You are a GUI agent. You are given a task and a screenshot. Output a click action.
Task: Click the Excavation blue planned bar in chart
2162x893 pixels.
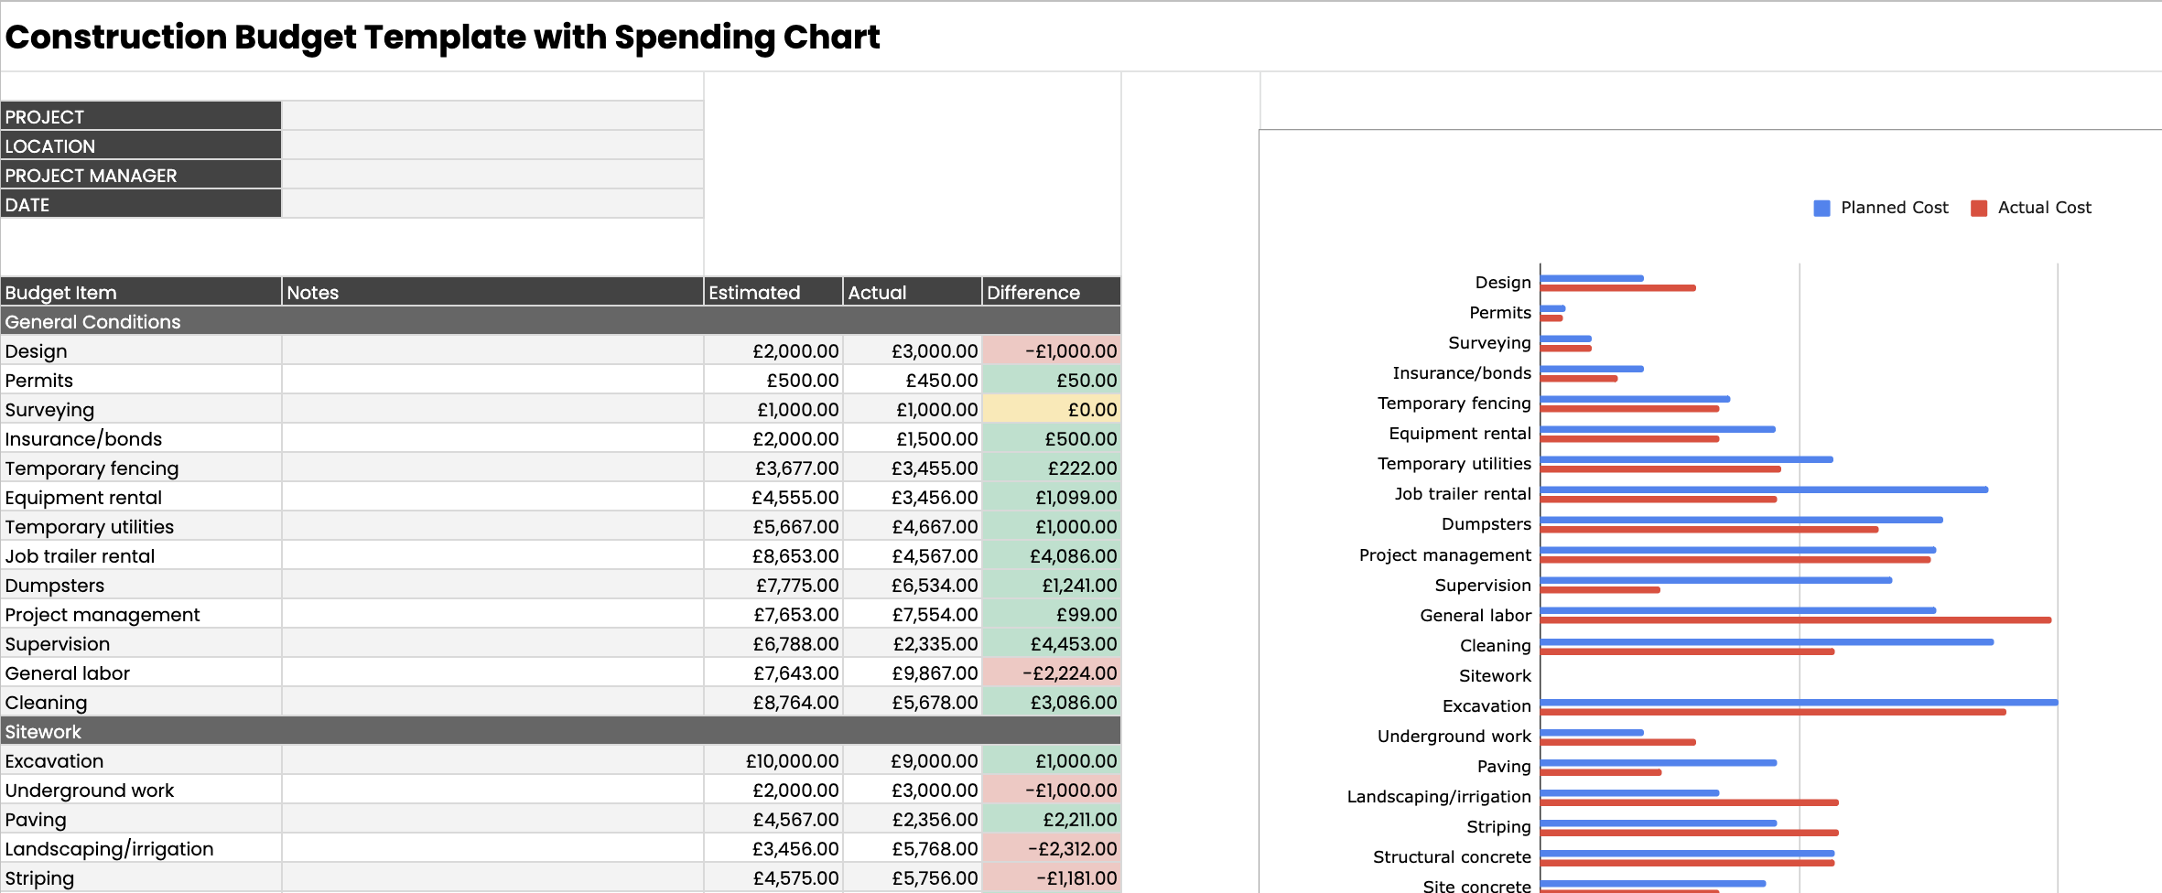coord(1800,703)
